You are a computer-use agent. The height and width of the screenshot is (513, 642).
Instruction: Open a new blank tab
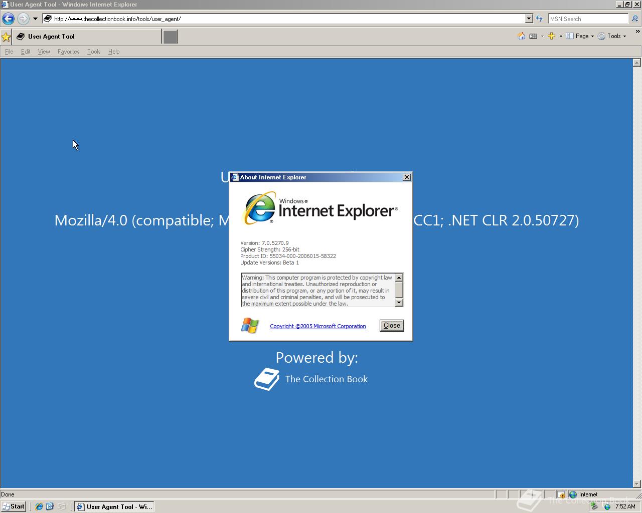170,37
